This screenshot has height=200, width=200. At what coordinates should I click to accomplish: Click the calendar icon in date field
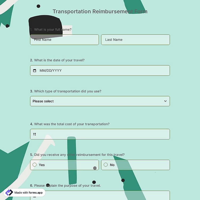pos(35,71)
